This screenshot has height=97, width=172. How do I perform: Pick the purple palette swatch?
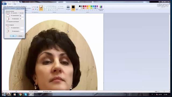click(x=97, y=6)
